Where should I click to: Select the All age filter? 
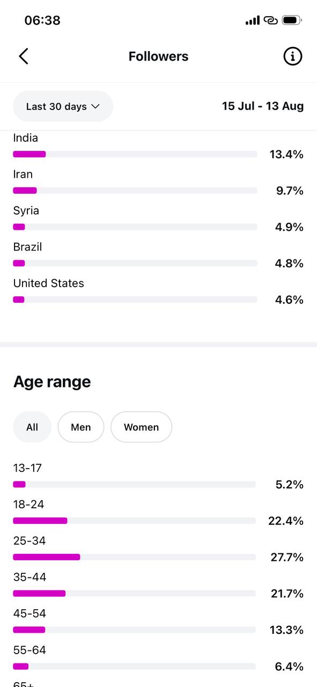[32, 427]
